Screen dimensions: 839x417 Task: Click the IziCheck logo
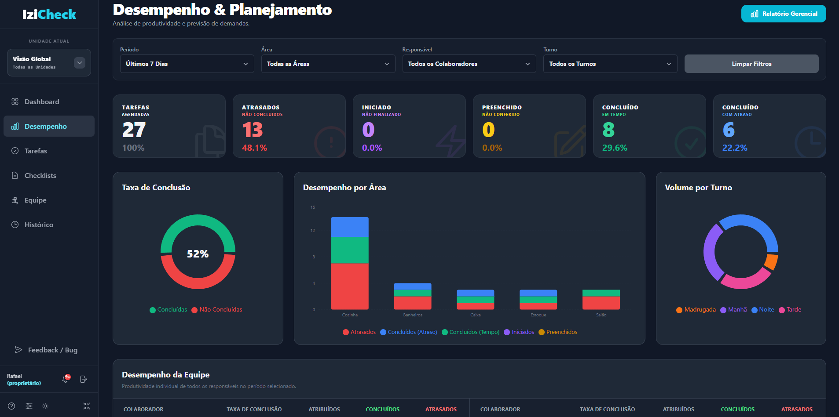(x=49, y=15)
